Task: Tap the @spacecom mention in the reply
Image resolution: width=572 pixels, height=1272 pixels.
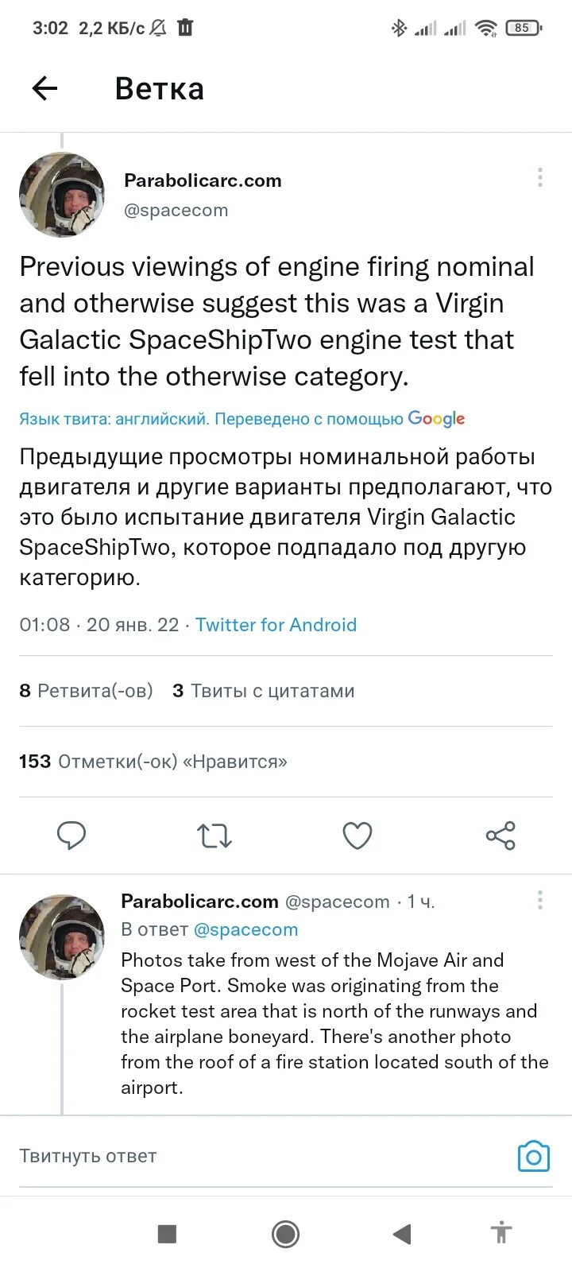Action: click(x=245, y=929)
